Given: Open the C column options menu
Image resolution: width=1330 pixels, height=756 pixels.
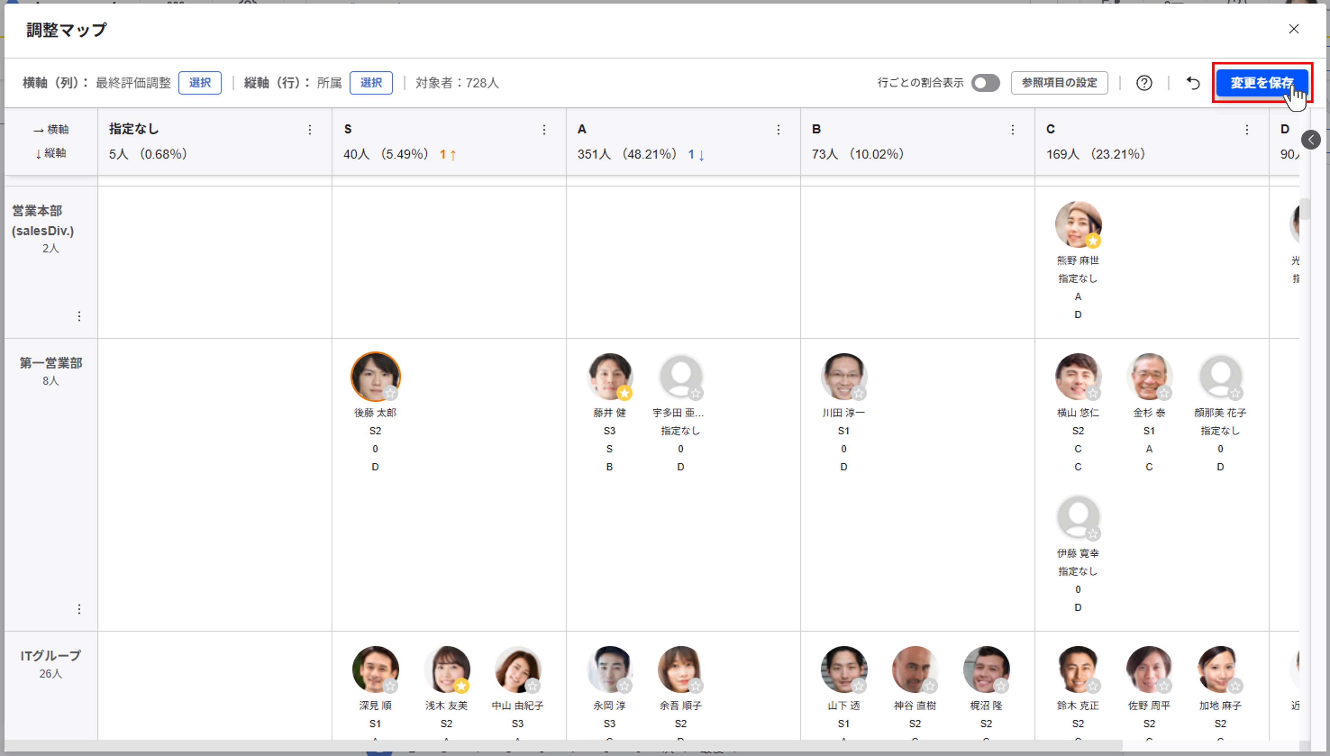Looking at the screenshot, I should 1246,130.
